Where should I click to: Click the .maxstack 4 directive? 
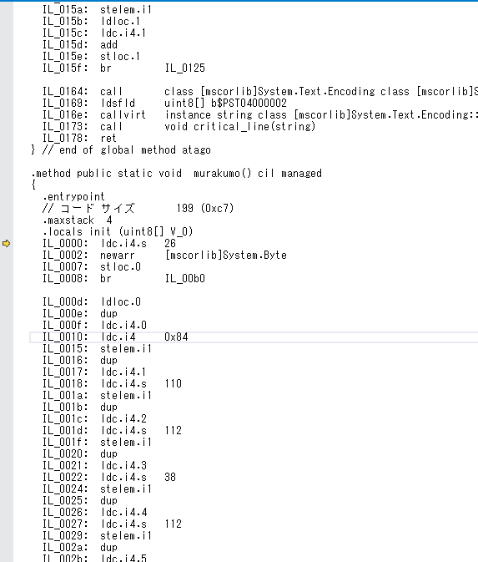point(78,220)
